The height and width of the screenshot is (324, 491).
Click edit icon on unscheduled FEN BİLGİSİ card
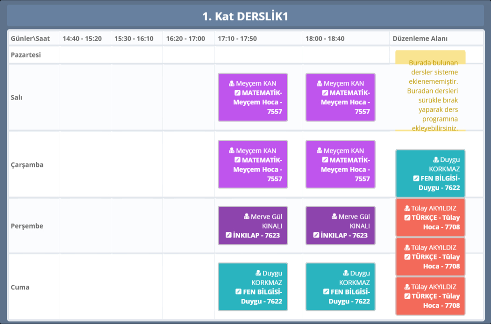pos(416,179)
